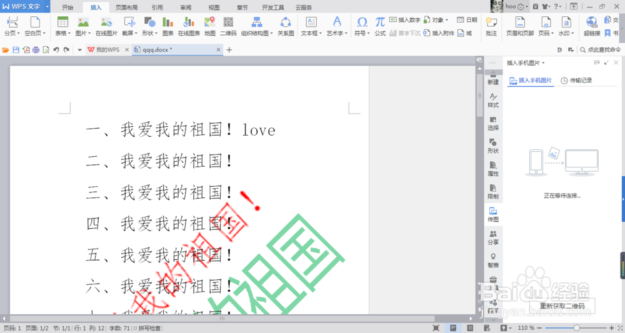Screen dimensions: 625x333
Task: Click the 组织结构图 org chart icon
Action: [257, 22]
